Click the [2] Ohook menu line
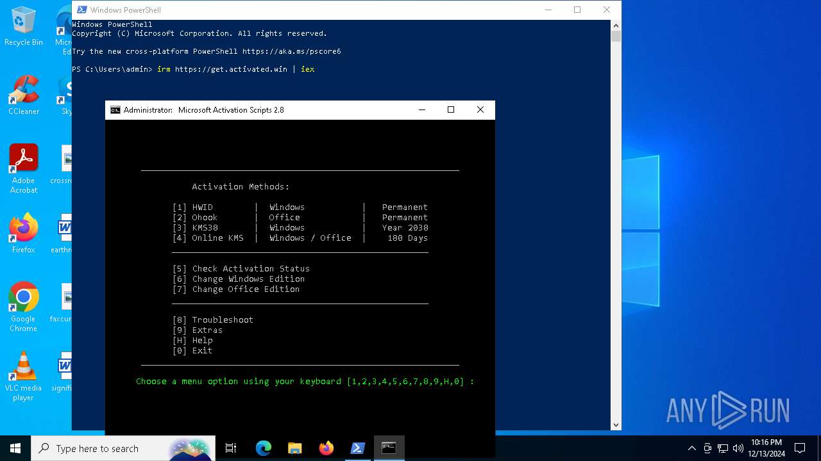This screenshot has width=821, height=461. click(300, 218)
